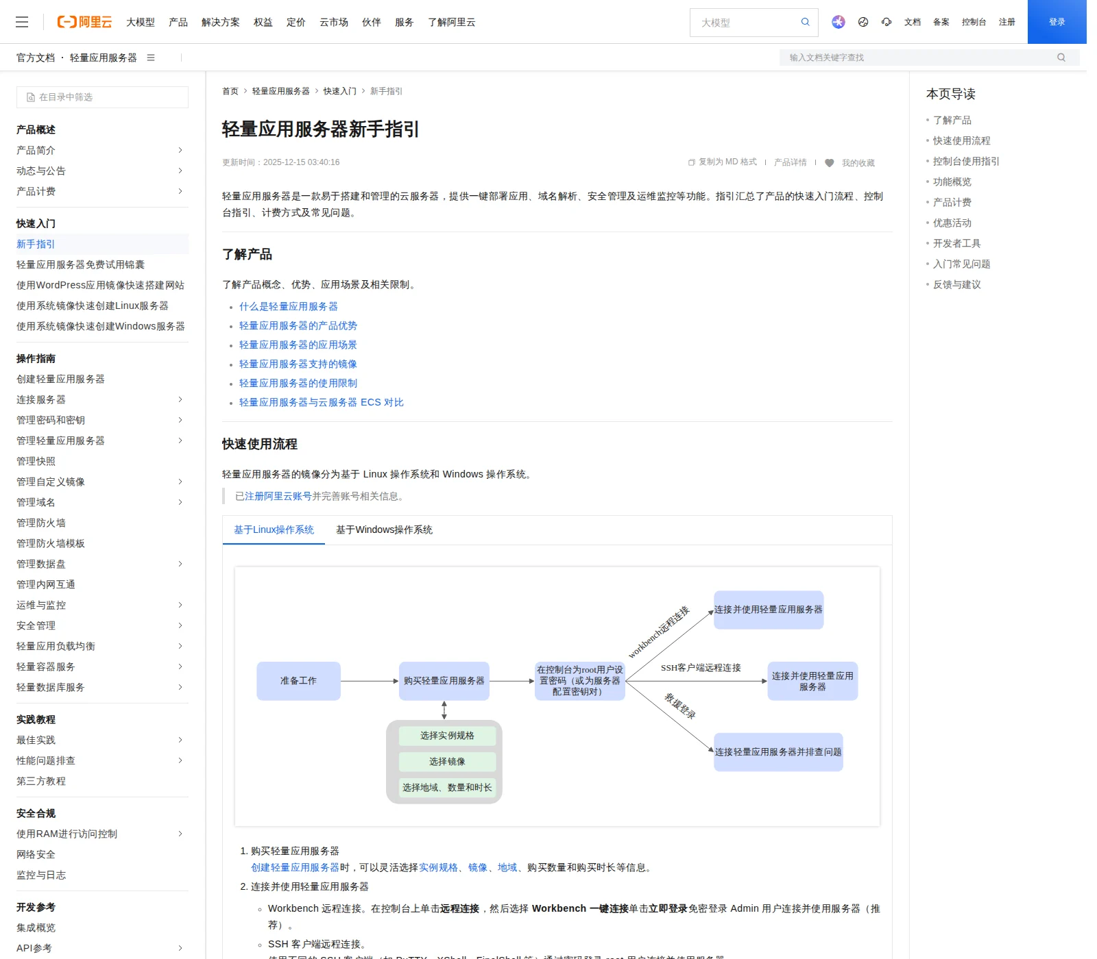Click 产品详情 link
Viewport: 1097px width, 959px height.
(x=791, y=162)
